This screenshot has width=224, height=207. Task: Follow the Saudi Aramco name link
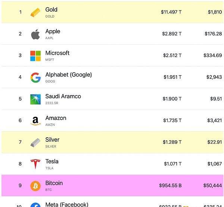tap(63, 96)
